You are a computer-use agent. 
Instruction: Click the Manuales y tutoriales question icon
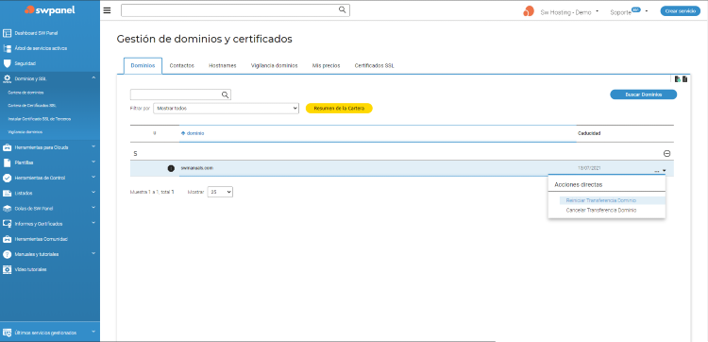coord(7,254)
